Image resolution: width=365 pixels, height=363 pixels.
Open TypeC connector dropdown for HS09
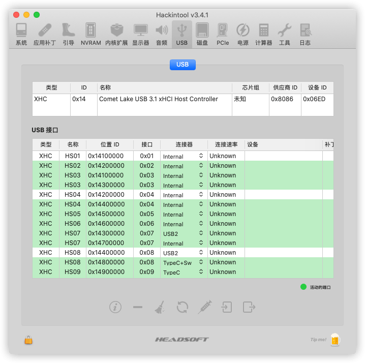click(x=184, y=272)
